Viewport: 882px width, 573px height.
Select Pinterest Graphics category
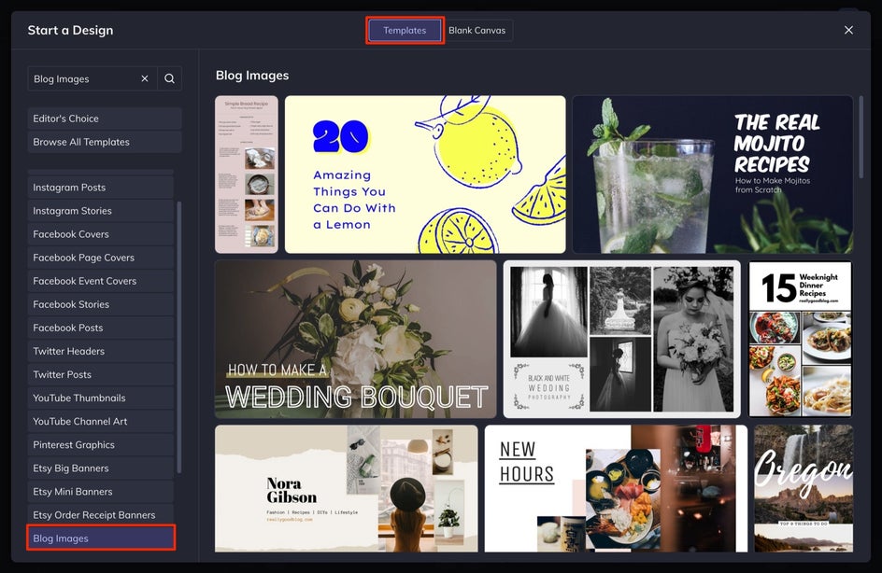pos(101,445)
